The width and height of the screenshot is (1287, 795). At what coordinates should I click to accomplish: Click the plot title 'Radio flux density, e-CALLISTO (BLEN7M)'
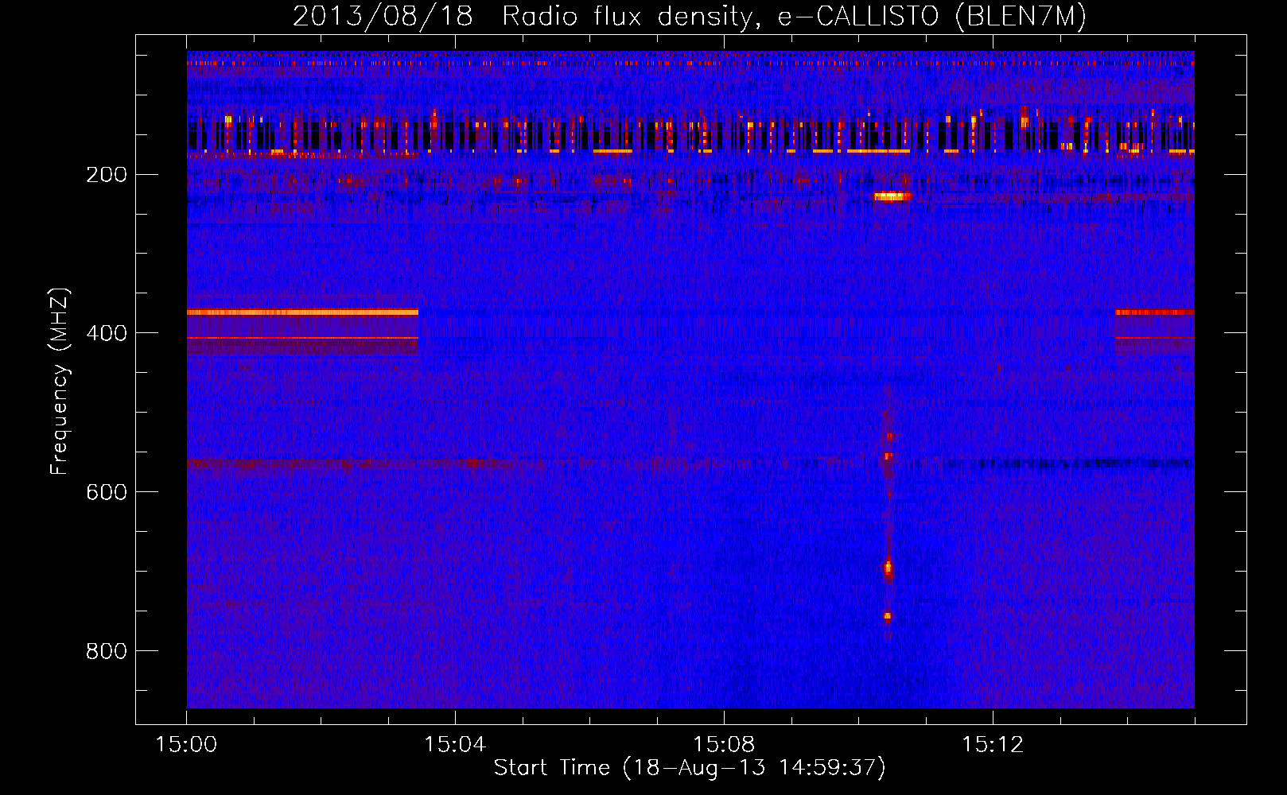pos(794,16)
